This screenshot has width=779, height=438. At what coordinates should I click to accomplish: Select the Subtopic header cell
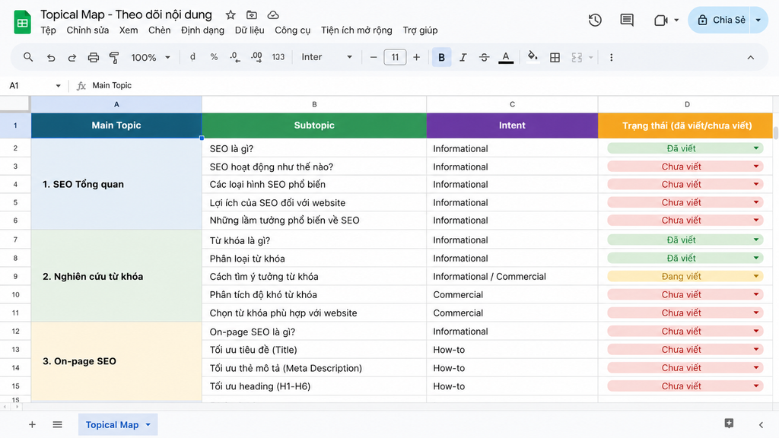314,125
